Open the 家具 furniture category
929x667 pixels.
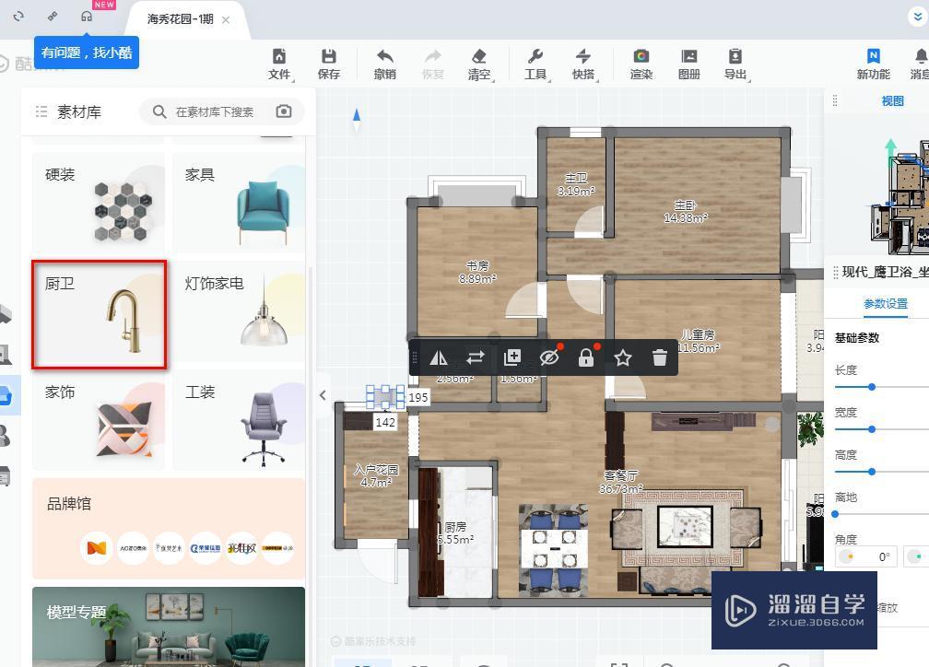tap(239, 204)
